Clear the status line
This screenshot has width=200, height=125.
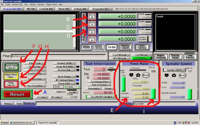pos(19,103)
